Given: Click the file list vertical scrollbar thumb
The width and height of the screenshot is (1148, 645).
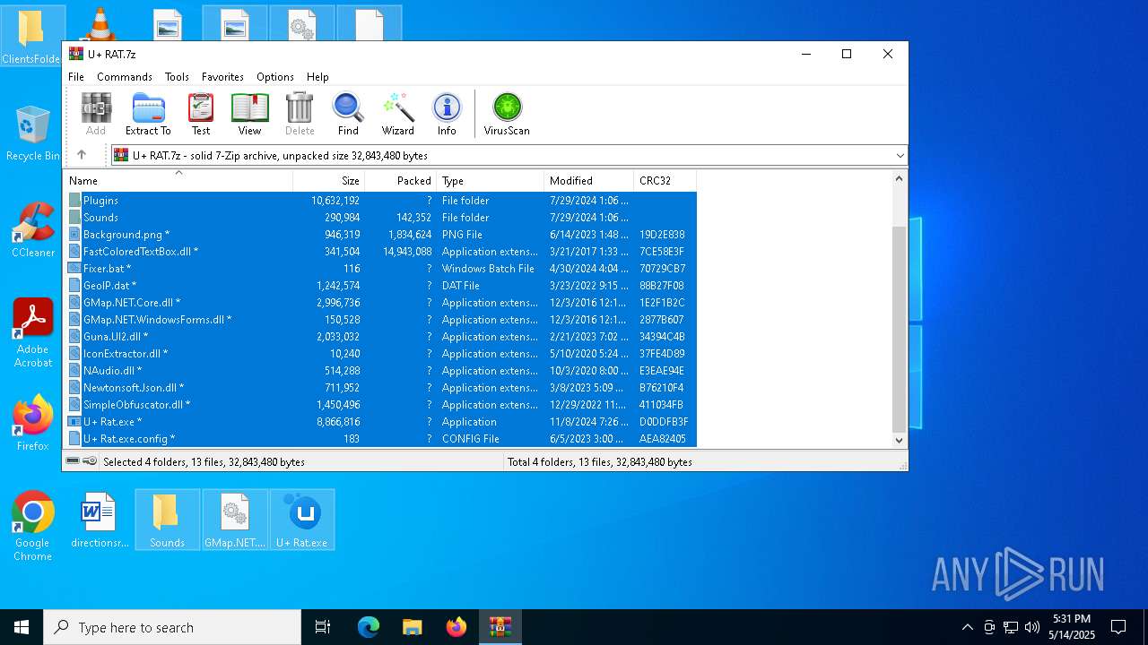Looking at the screenshot, I should click(x=900, y=328).
